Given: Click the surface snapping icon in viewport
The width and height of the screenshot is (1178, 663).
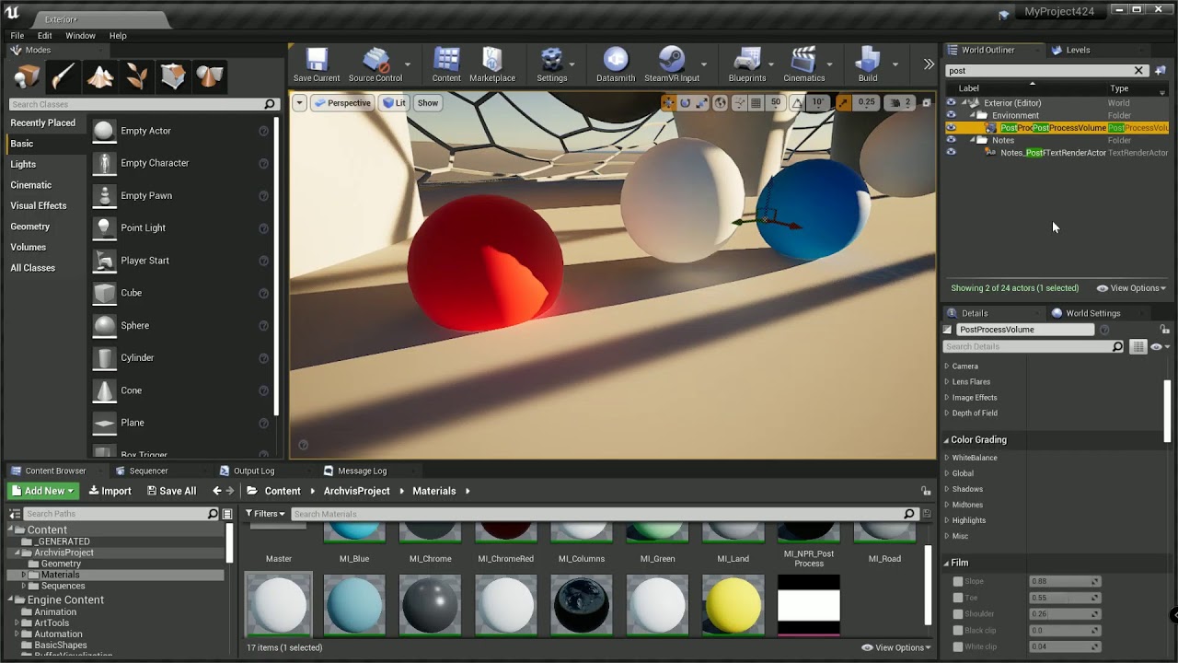Looking at the screenshot, I should click(739, 103).
